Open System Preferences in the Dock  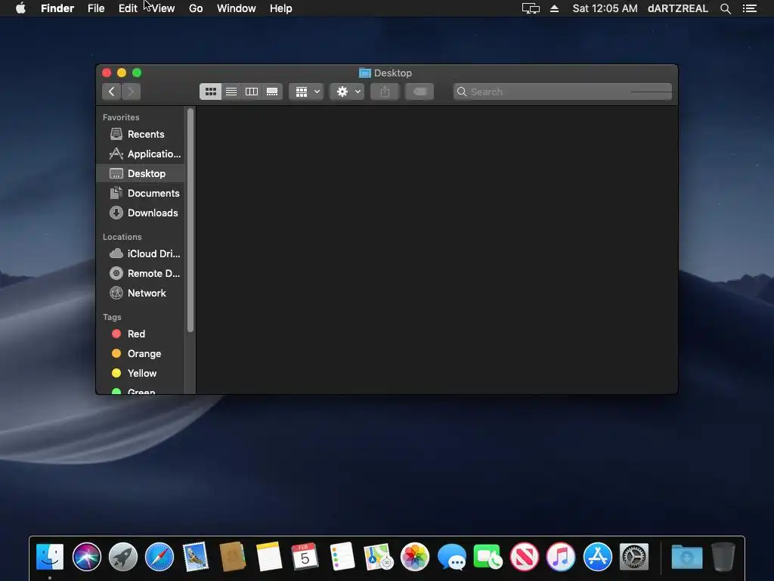(x=634, y=557)
